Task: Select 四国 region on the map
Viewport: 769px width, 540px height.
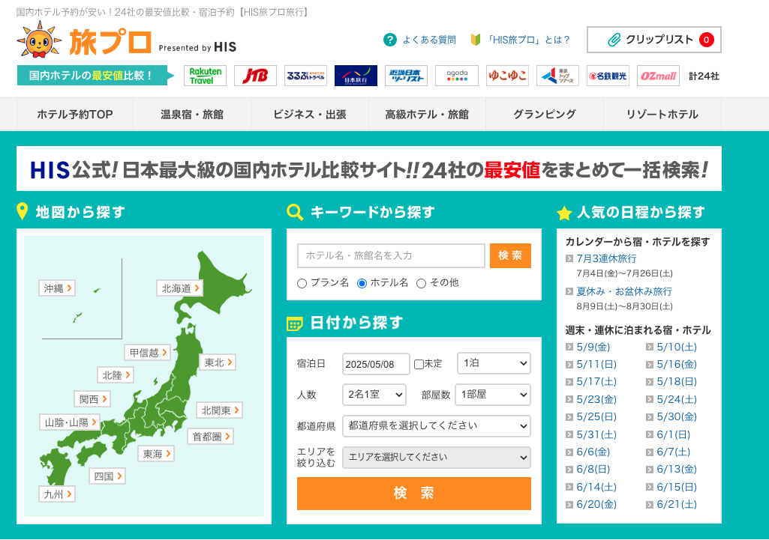Action: point(107,476)
